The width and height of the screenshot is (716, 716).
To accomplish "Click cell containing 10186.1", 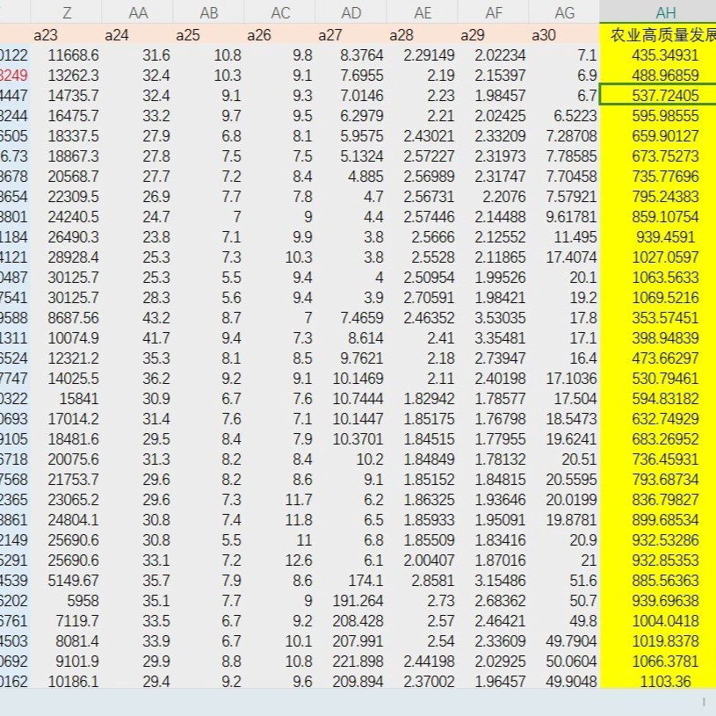I will 67,681.
